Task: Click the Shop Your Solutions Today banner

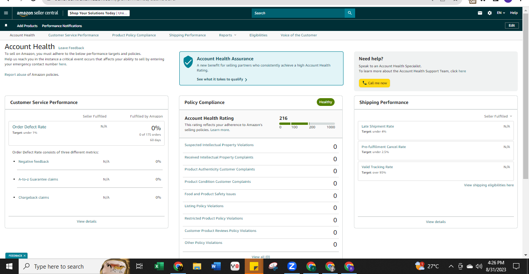Action: coord(99,13)
